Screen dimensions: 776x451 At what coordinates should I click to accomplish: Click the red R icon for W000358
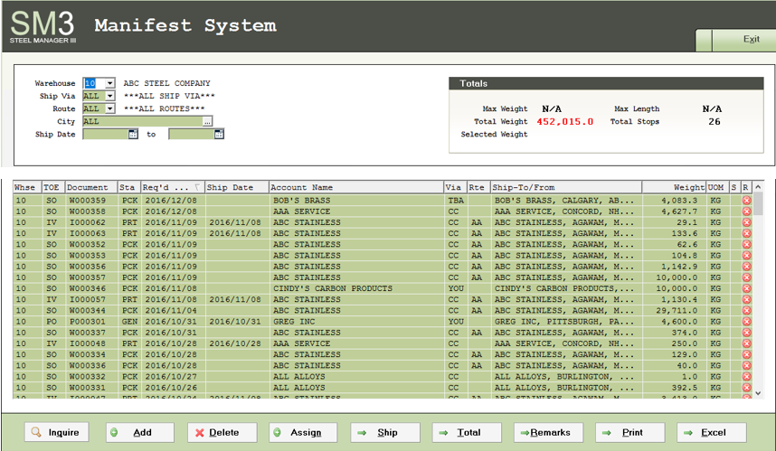(746, 211)
